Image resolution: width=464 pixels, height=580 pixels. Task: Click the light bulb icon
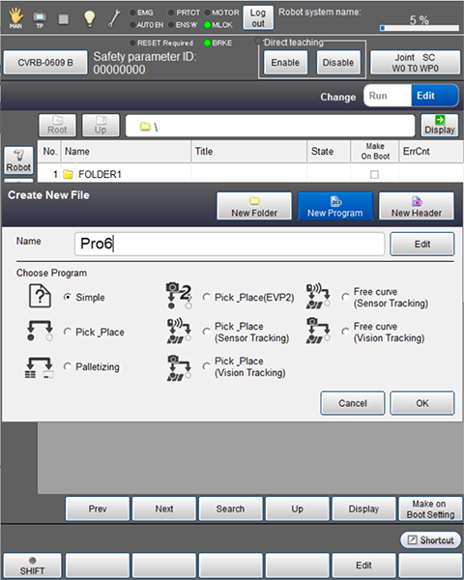[x=89, y=18]
